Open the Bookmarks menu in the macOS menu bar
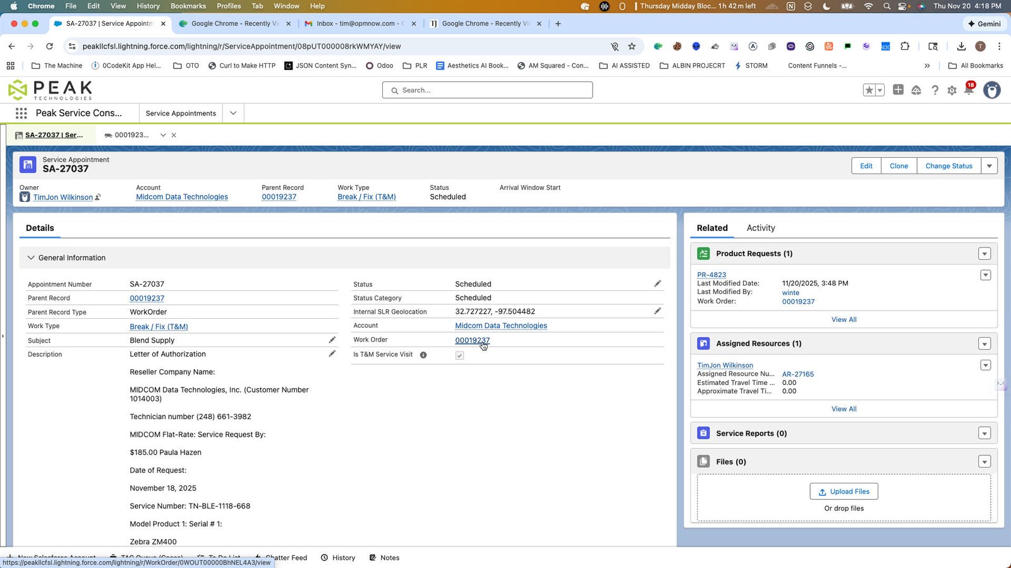Viewport: 1011px width, 568px height. tap(188, 6)
